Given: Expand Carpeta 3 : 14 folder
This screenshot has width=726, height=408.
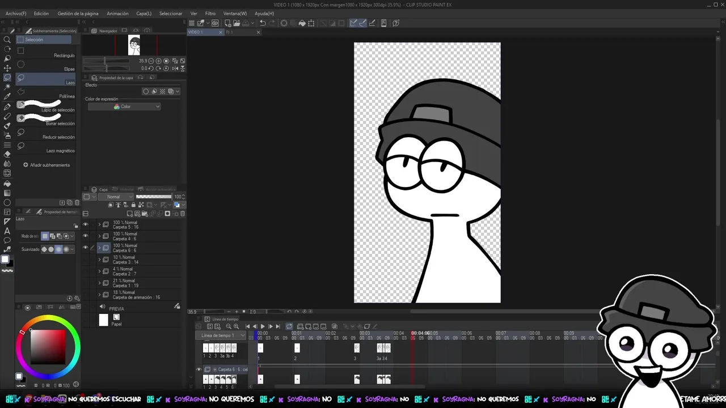Looking at the screenshot, I should point(99,260).
